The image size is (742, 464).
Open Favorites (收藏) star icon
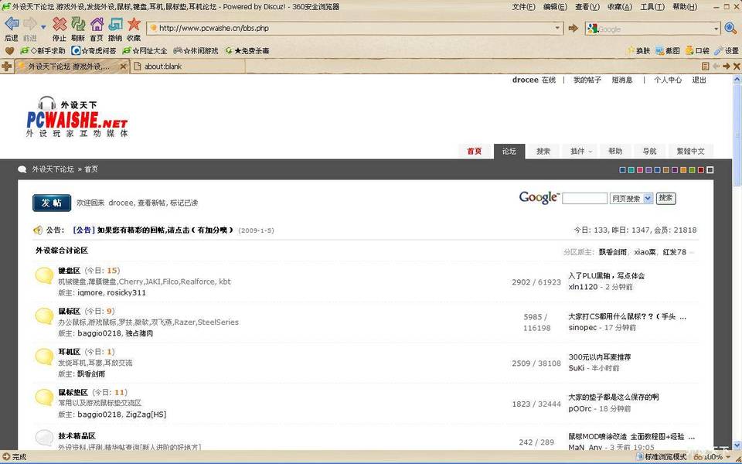click(134, 25)
